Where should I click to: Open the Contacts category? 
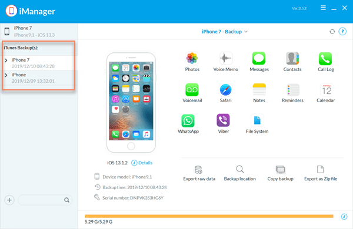[x=292, y=61]
